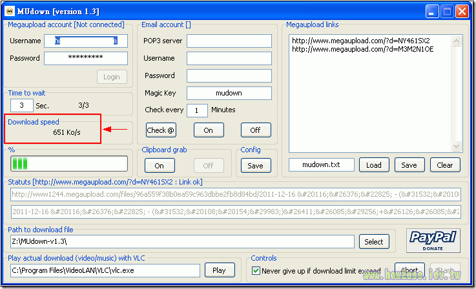Click the Path to download file field
The height and width of the screenshot is (289, 476).
point(182,241)
